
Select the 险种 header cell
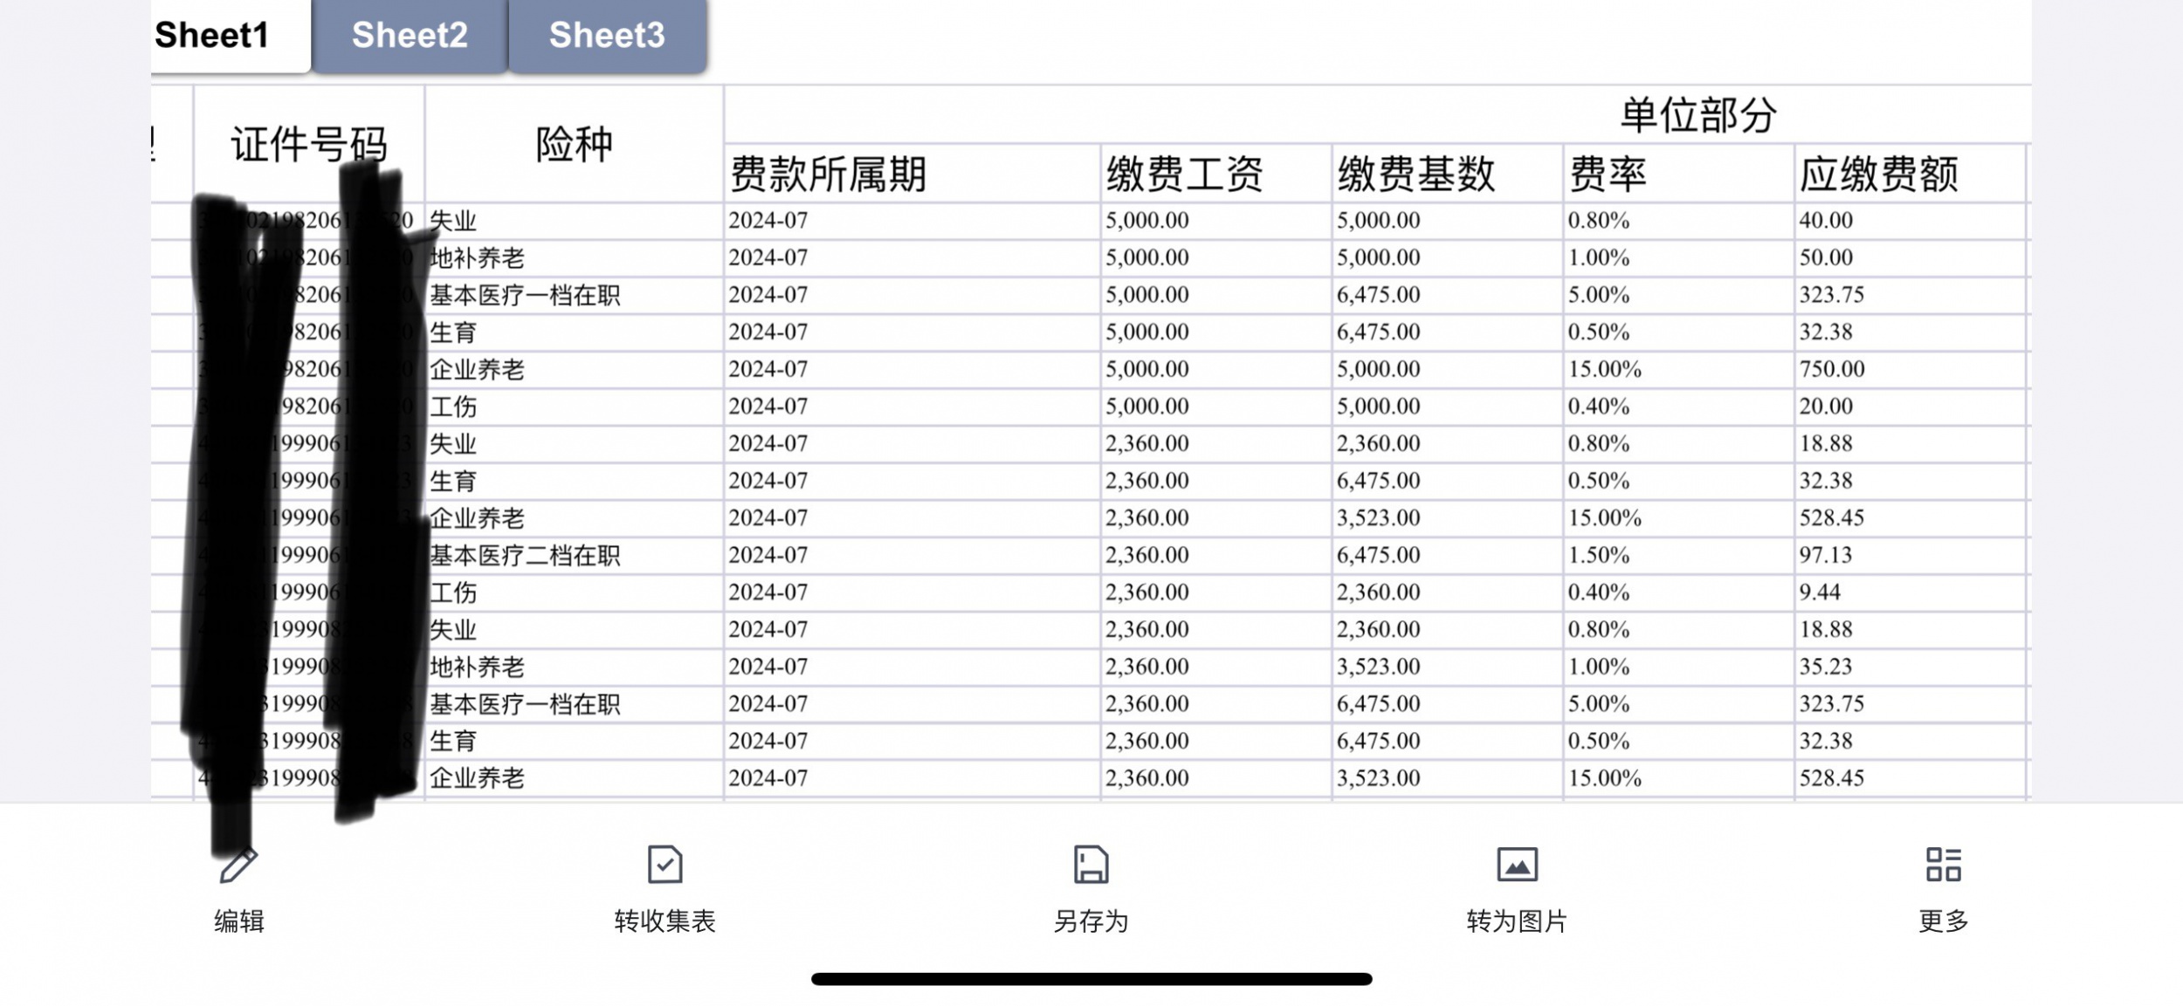574,144
